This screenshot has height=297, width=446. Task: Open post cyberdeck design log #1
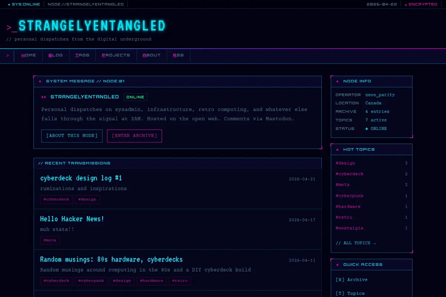pyautogui.click(x=81, y=178)
